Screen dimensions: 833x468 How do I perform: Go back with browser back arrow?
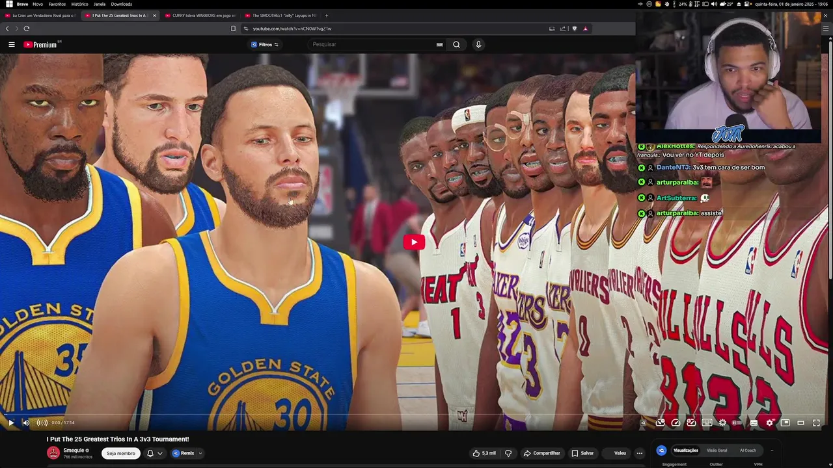[x=7, y=29]
